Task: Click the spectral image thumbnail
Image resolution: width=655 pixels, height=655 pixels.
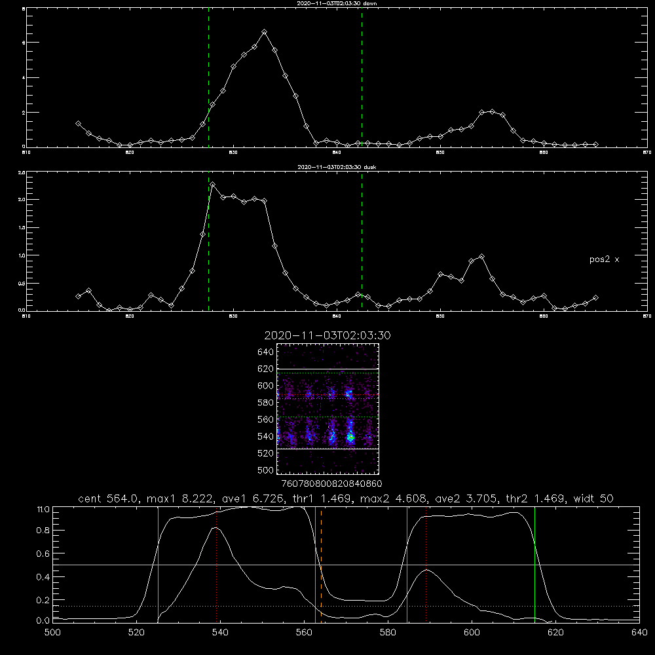Action: coord(327,409)
